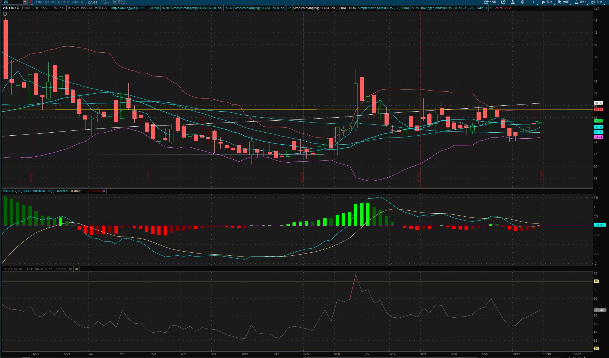Click the green 27.41 last price bubble
Screen dimensions: 609x358
point(598,121)
